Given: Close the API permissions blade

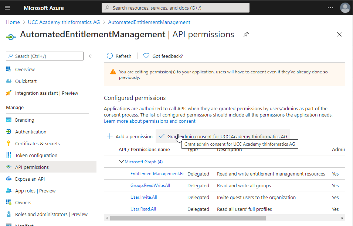Looking at the screenshot, I should pos(339,34).
